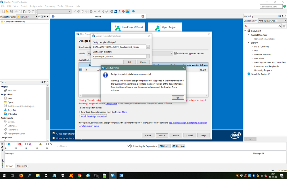This screenshot has height=179, width=287.
Task: Click the Stop Processing toolbar icon
Action: 91,11
